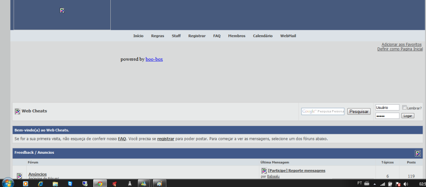Click volume speaker tray icon

[x=406, y=184]
